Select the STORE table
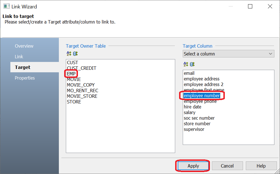 (x=74, y=102)
